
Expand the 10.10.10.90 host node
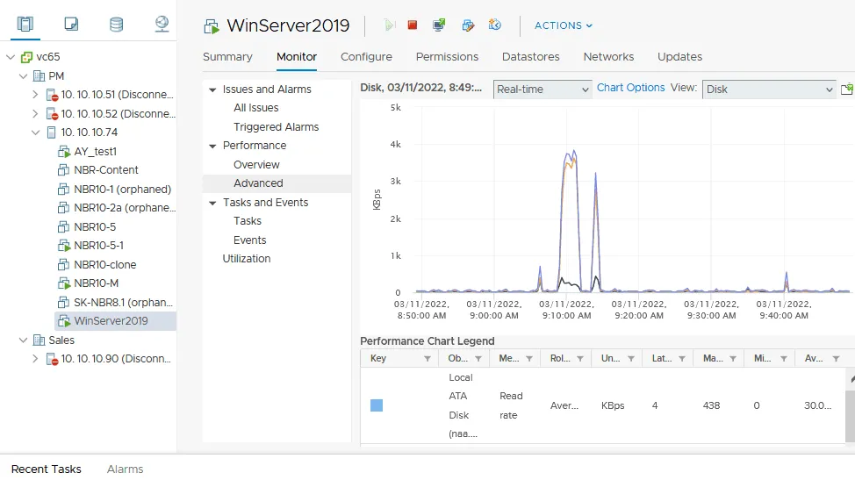tap(35, 359)
